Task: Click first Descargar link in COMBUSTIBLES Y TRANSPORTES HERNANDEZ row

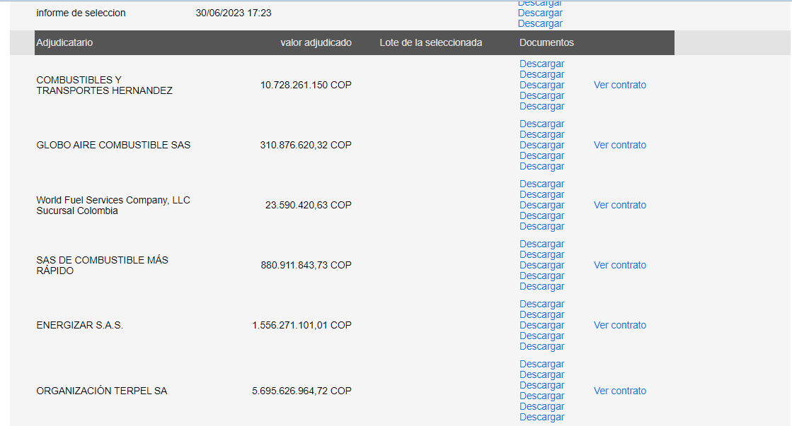Action: pos(541,64)
